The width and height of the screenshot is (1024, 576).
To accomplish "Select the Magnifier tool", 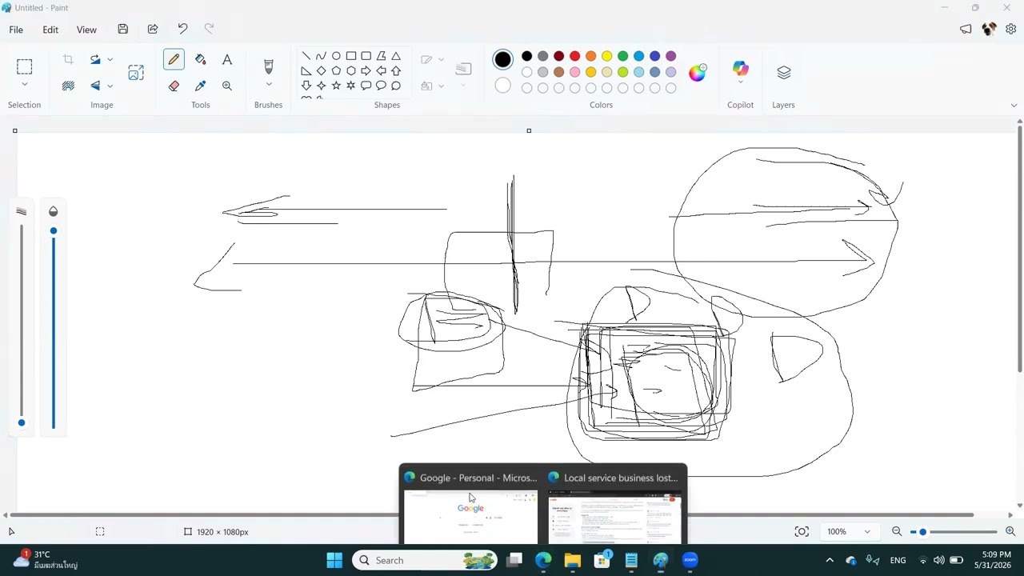I will [227, 86].
